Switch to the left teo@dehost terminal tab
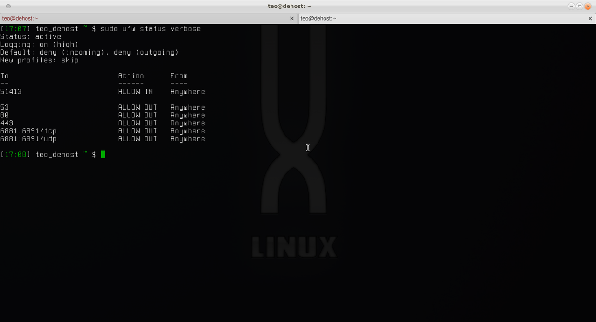Screen dimensions: 596x322 (149, 18)
